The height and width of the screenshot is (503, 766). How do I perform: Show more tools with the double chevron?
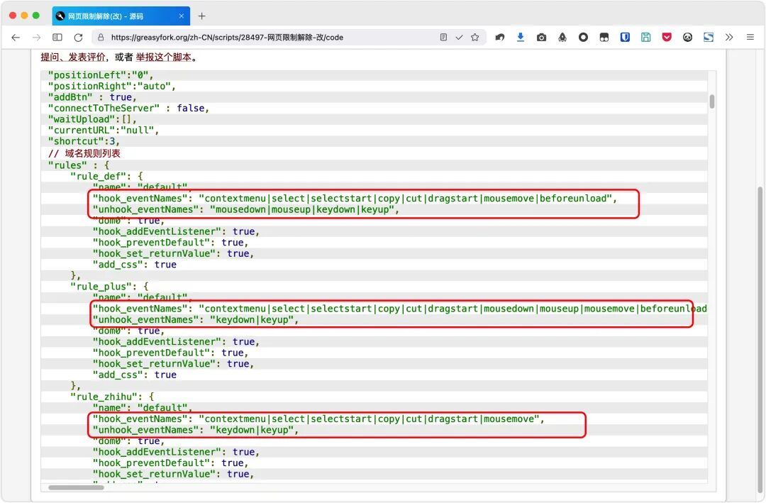pos(729,37)
